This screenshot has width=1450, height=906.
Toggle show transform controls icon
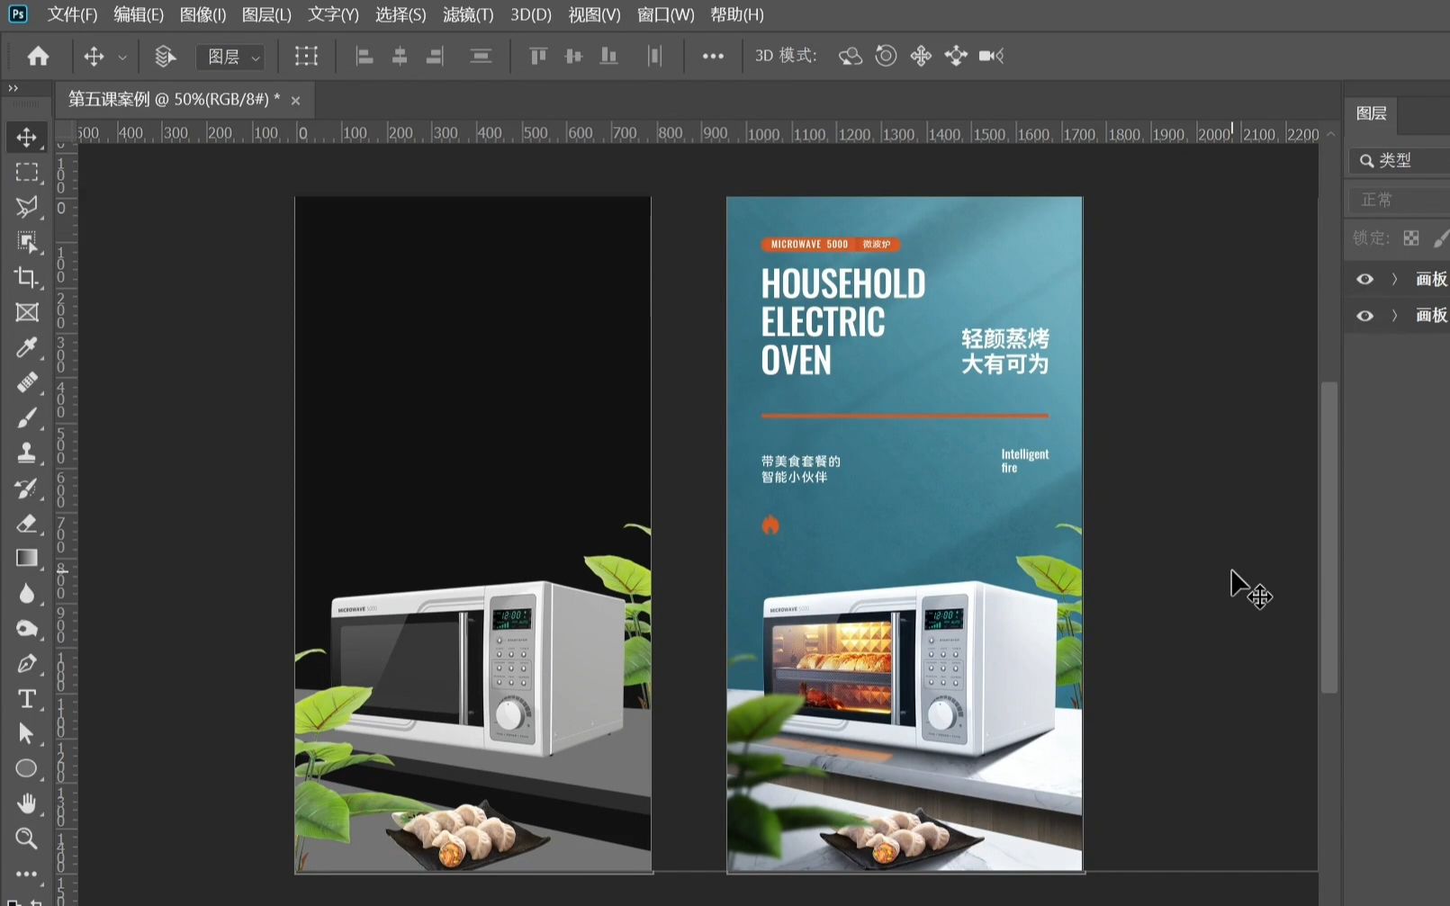(x=306, y=56)
